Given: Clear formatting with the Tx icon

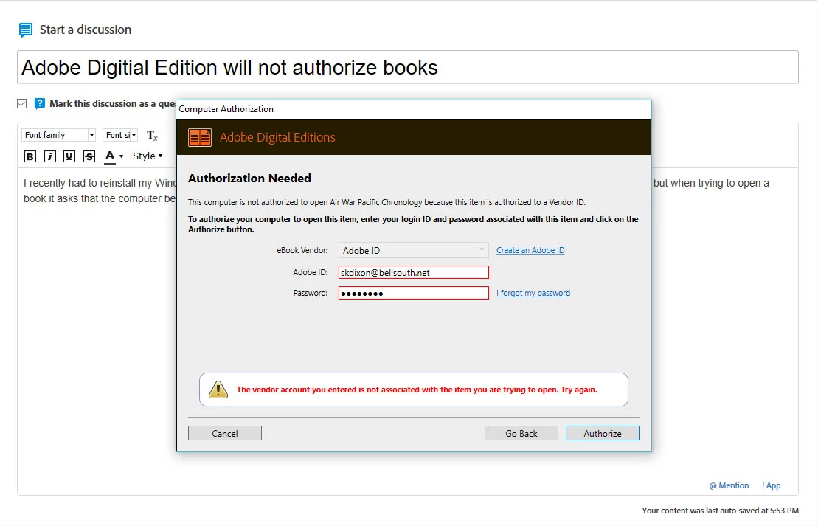Looking at the screenshot, I should tap(152, 136).
